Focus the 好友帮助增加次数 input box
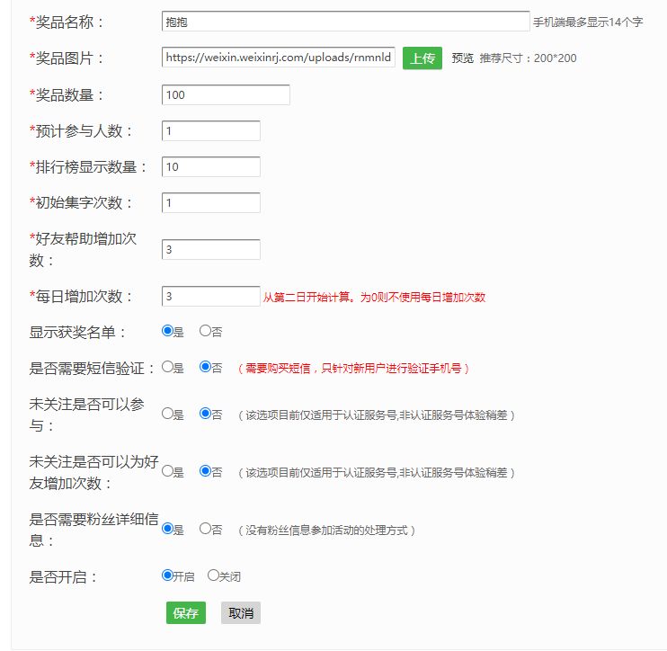 (211, 249)
